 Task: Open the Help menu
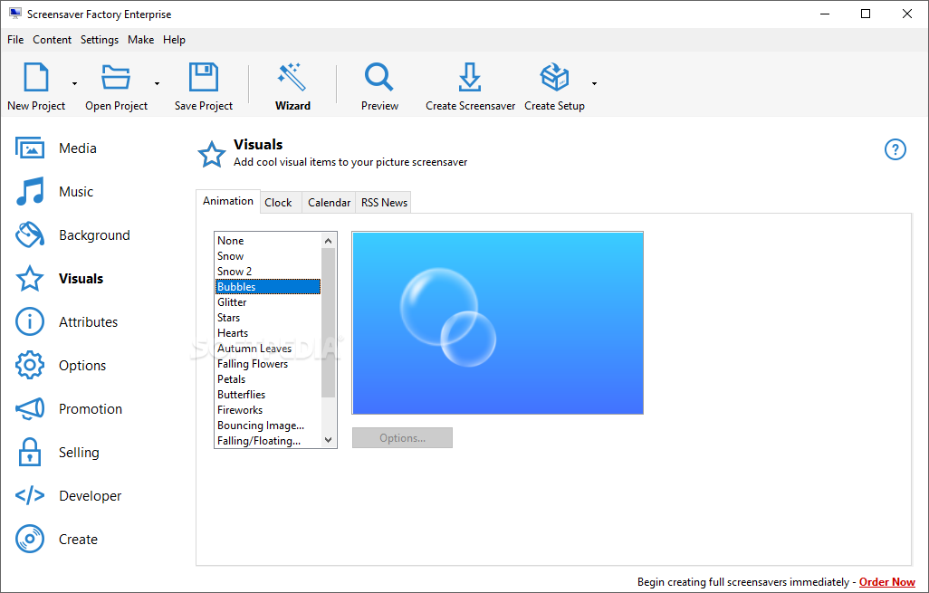(174, 40)
